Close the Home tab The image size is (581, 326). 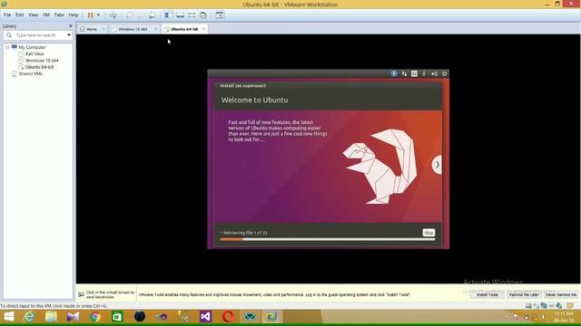click(103, 29)
